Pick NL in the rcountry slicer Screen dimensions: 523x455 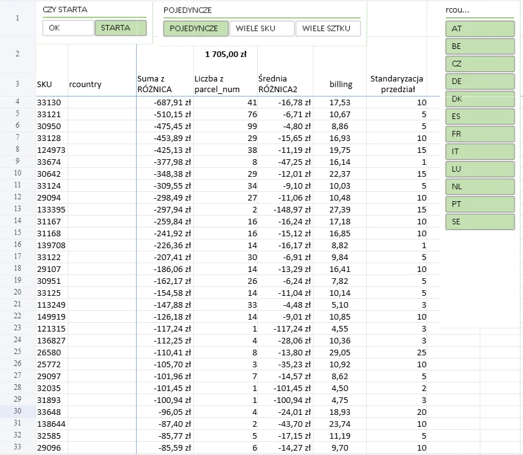(480, 187)
